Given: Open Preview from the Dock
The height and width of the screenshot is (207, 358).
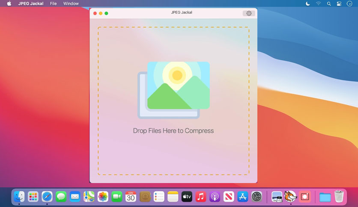Looking at the screenshot, I should click(277, 196).
